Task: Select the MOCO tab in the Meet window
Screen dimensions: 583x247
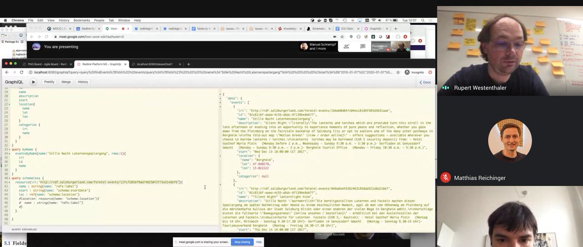Action: [x=60, y=29]
